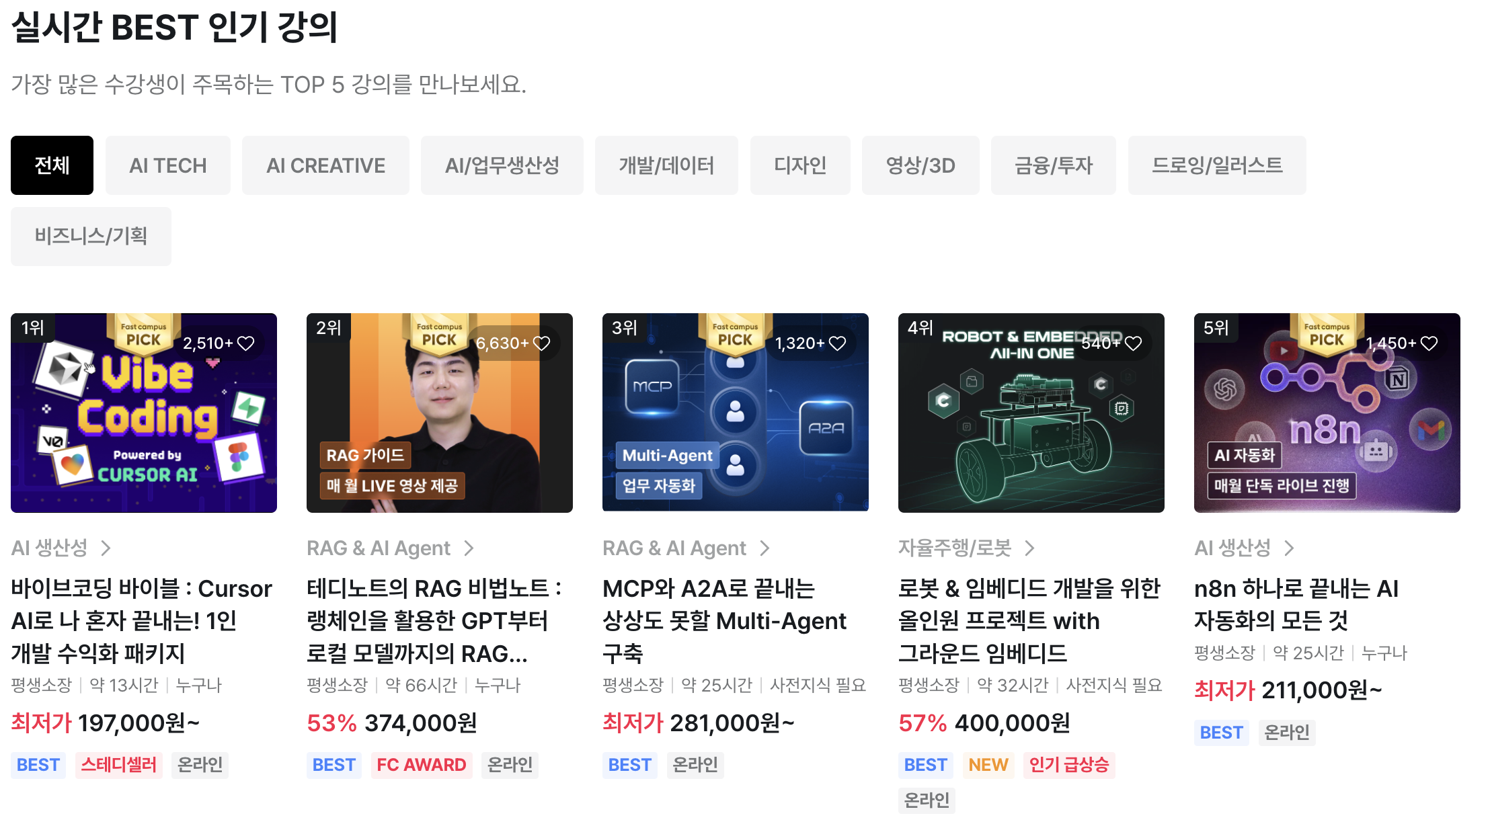1490x828 pixels.
Task: Open MCP와 A2A로 끝내는 course title link
Action: [725, 621]
